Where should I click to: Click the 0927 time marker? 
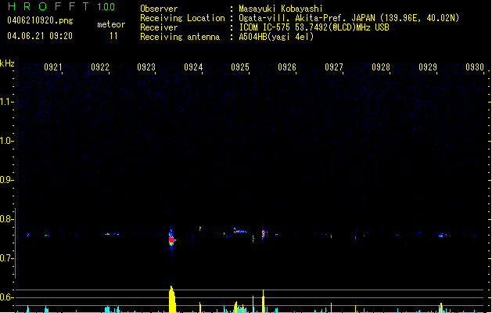point(334,67)
